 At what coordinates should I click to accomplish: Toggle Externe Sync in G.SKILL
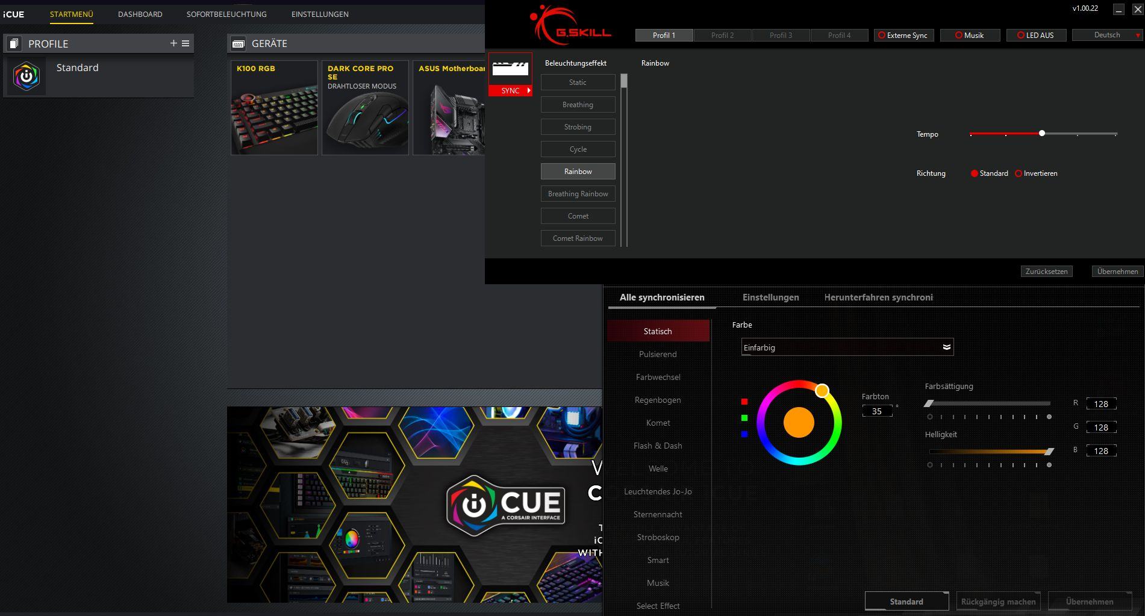[903, 36]
